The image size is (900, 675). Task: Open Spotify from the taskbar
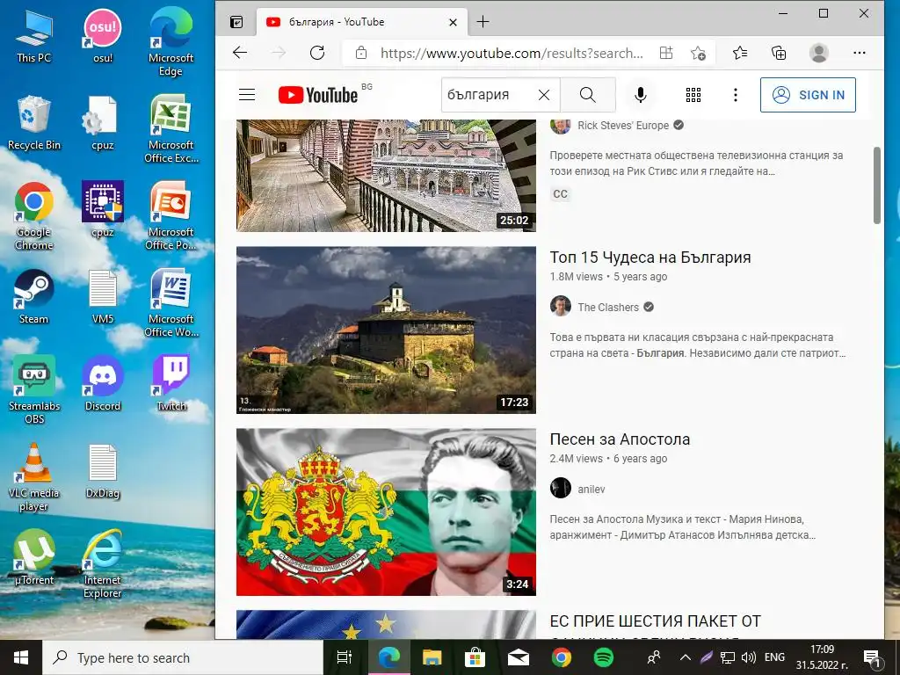coord(603,657)
